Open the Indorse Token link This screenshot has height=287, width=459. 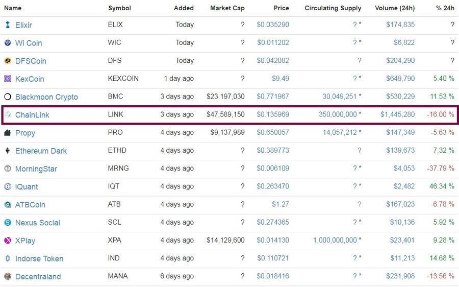(x=39, y=258)
